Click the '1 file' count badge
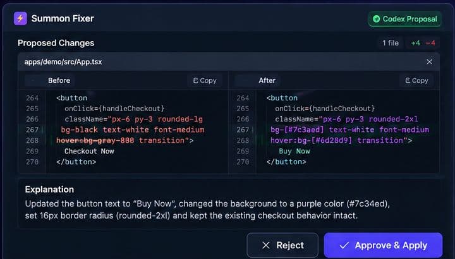The height and width of the screenshot is (259, 455). click(x=391, y=43)
